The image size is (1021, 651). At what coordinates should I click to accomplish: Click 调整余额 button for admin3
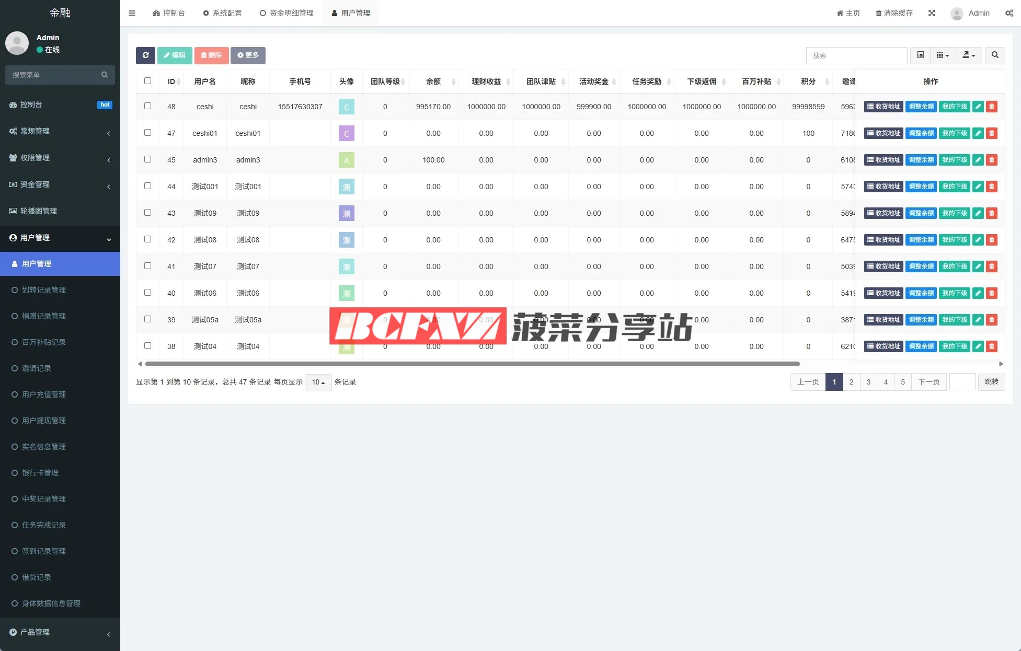click(x=921, y=160)
